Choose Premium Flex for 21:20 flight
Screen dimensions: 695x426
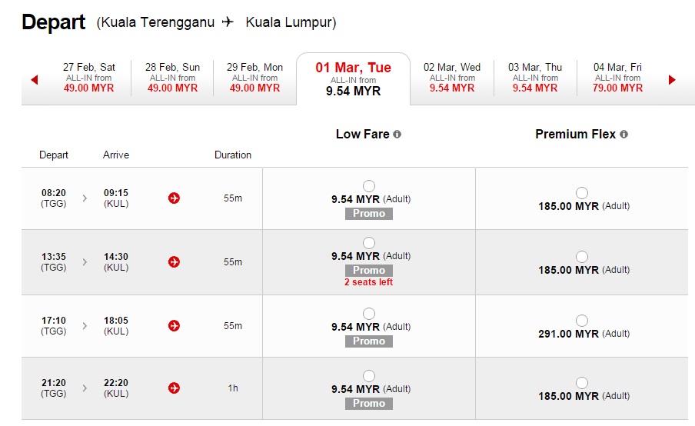tap(582, 383)
